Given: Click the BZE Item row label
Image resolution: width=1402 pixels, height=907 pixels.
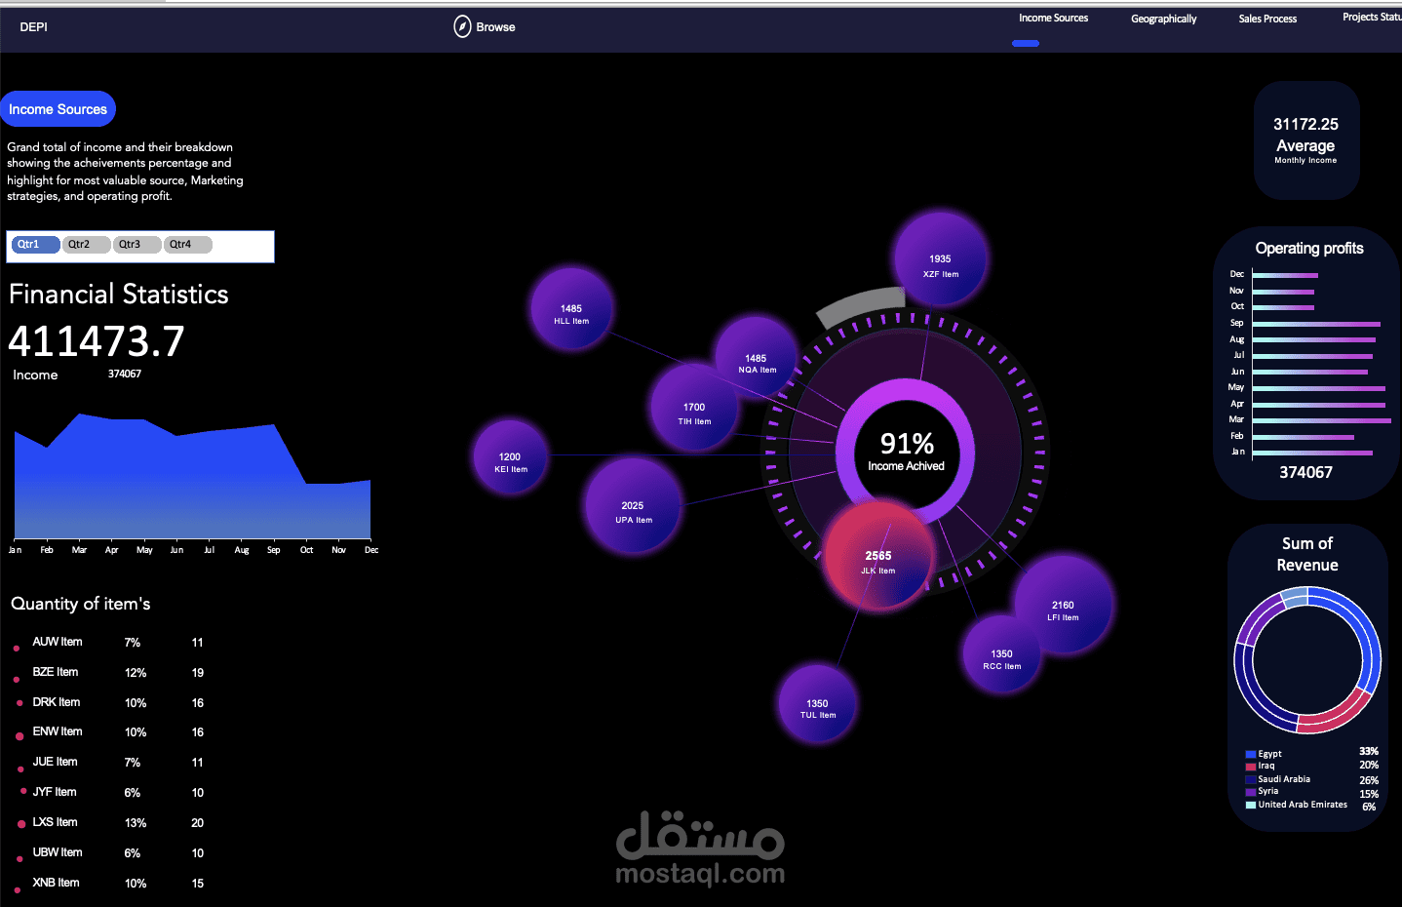Looking at the screenshot, I should (56, 672).
